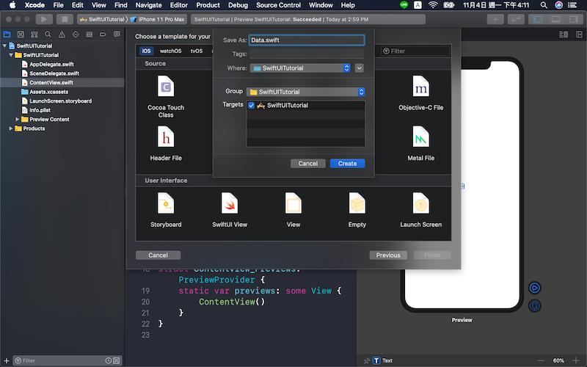The image size is (587, 367).
Task: Click the Preview on Device button
Action: 535,305
